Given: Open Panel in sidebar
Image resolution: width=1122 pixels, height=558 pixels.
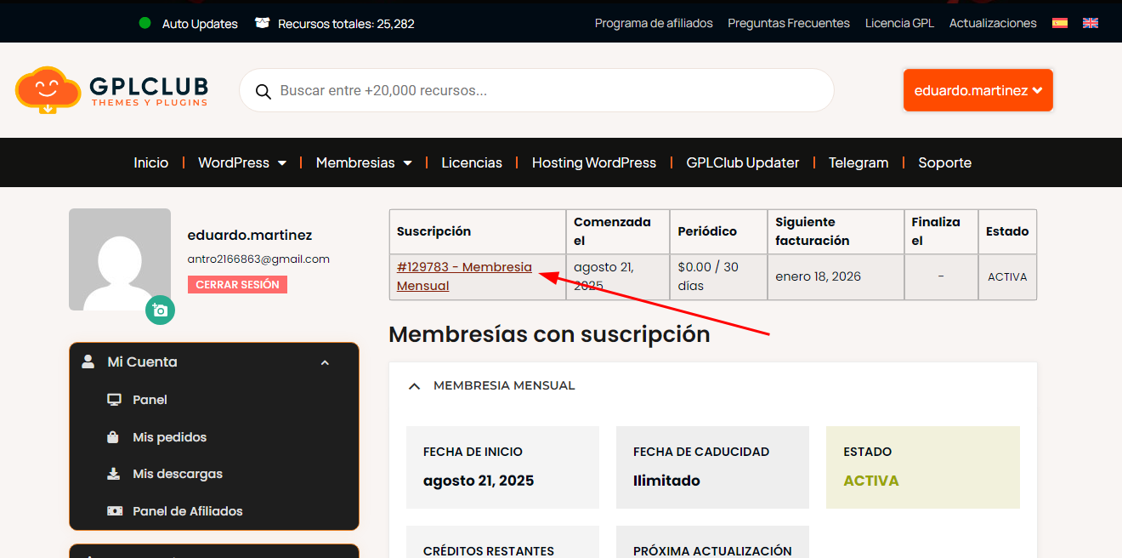Looking at the screenshot, I should click(150, 400).
